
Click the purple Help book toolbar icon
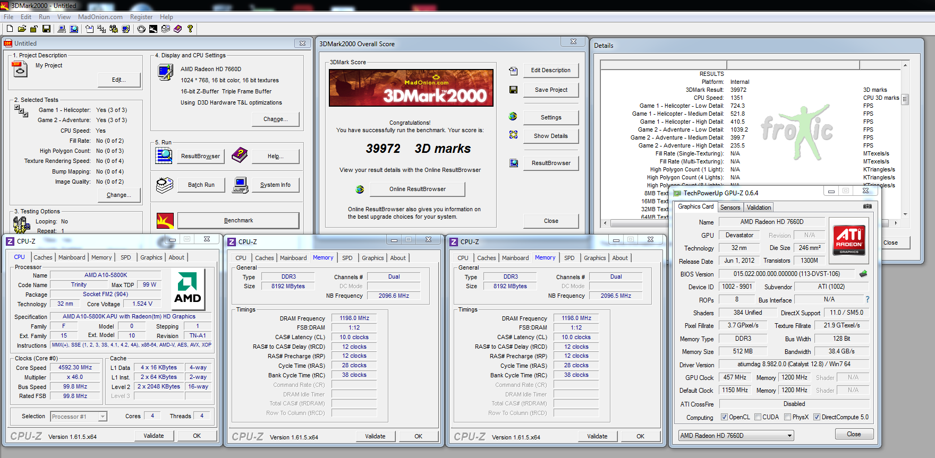pos(178,29)
